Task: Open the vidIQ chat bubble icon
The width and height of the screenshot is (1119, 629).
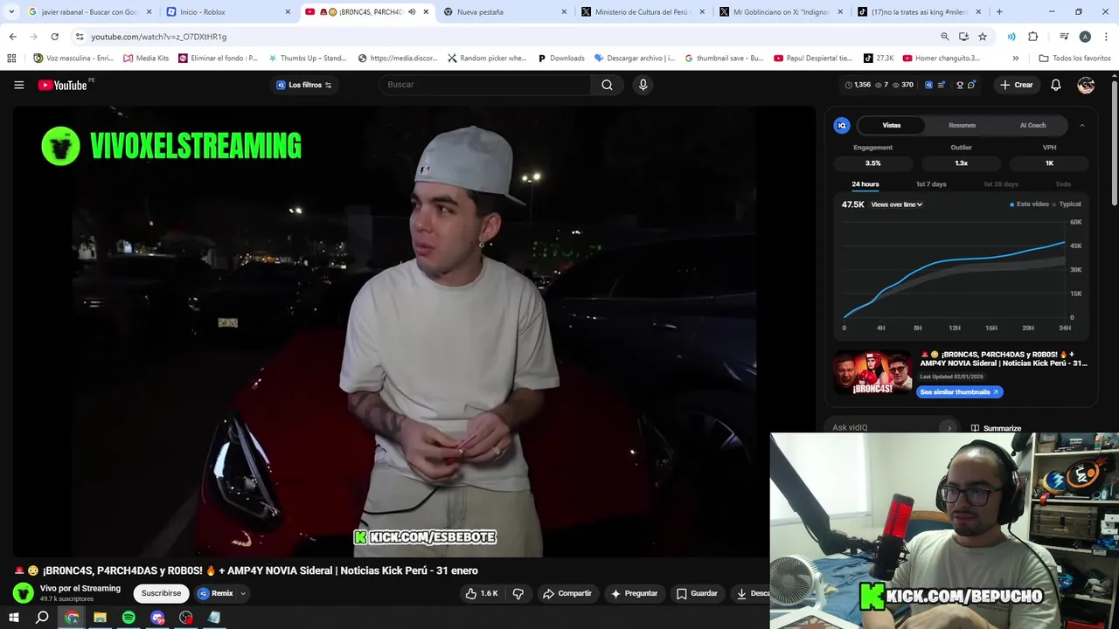Action: pyautogui.click(x=971, y=85)
